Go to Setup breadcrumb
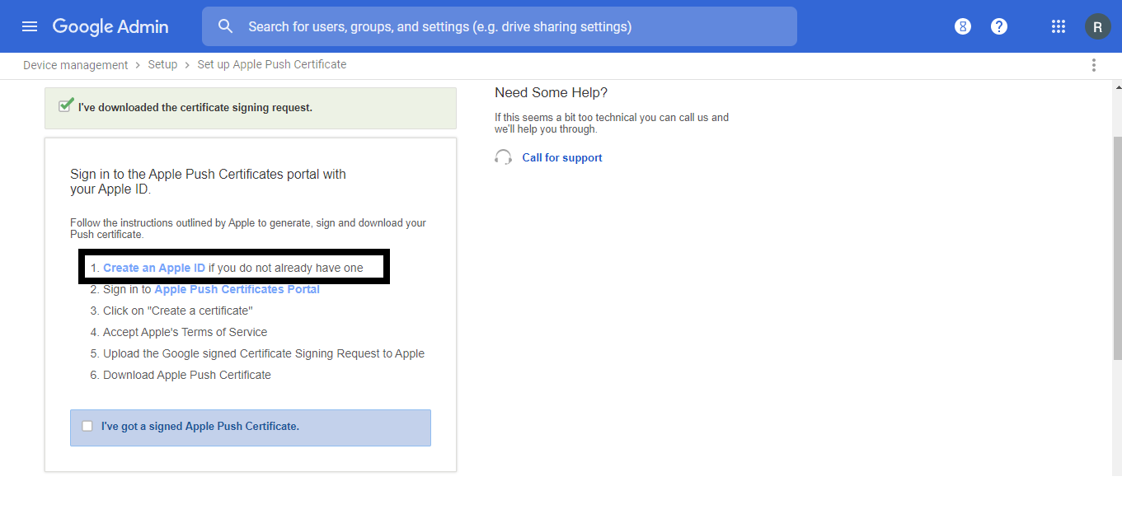The height and width of the screenshot is (514, 1122). click(162, 64)
